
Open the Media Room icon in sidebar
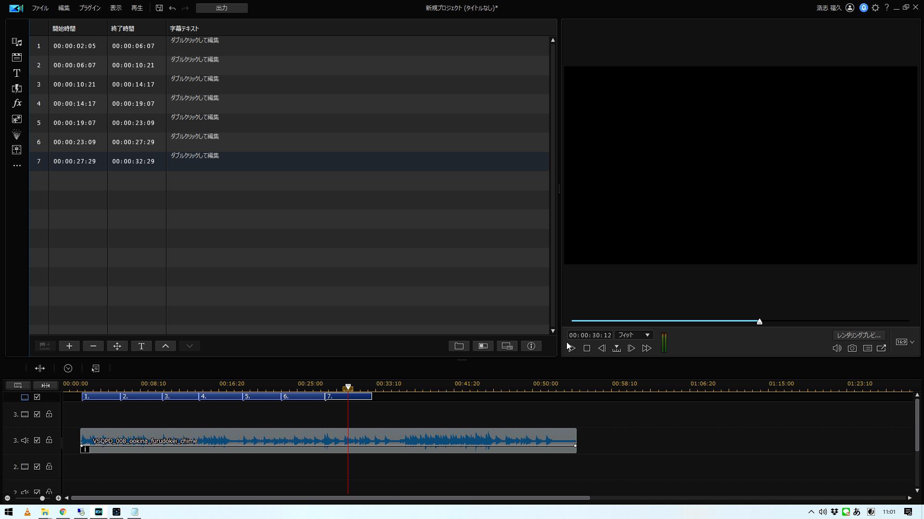pos(17,42)
